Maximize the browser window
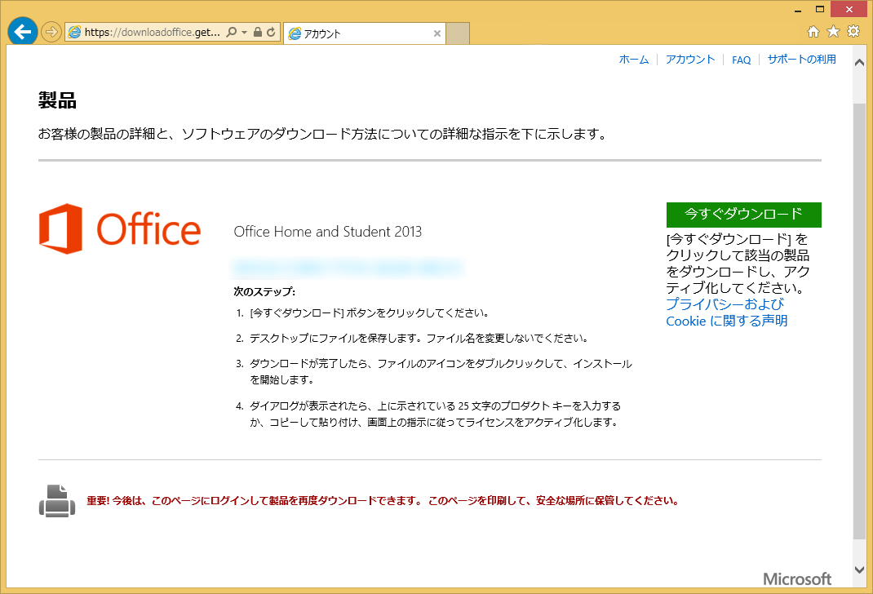The image size is (873, 594). pos(819,10)
